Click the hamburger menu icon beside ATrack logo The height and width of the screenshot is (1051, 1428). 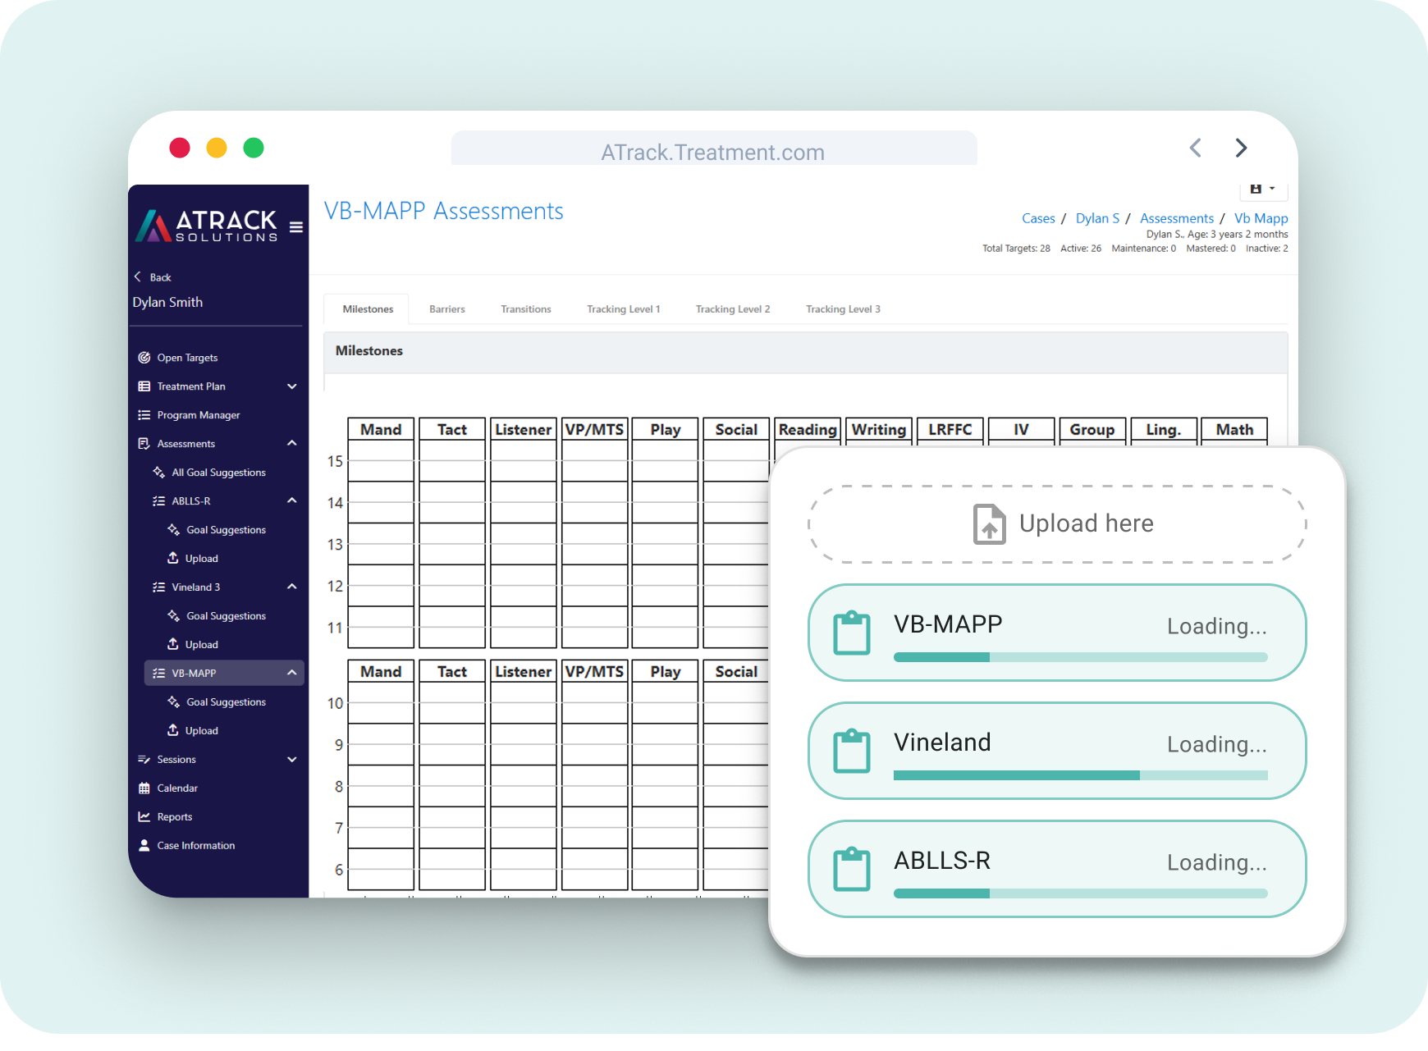[x=296, y=227]
